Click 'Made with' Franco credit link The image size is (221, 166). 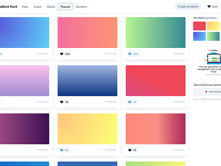pos(207,99)
